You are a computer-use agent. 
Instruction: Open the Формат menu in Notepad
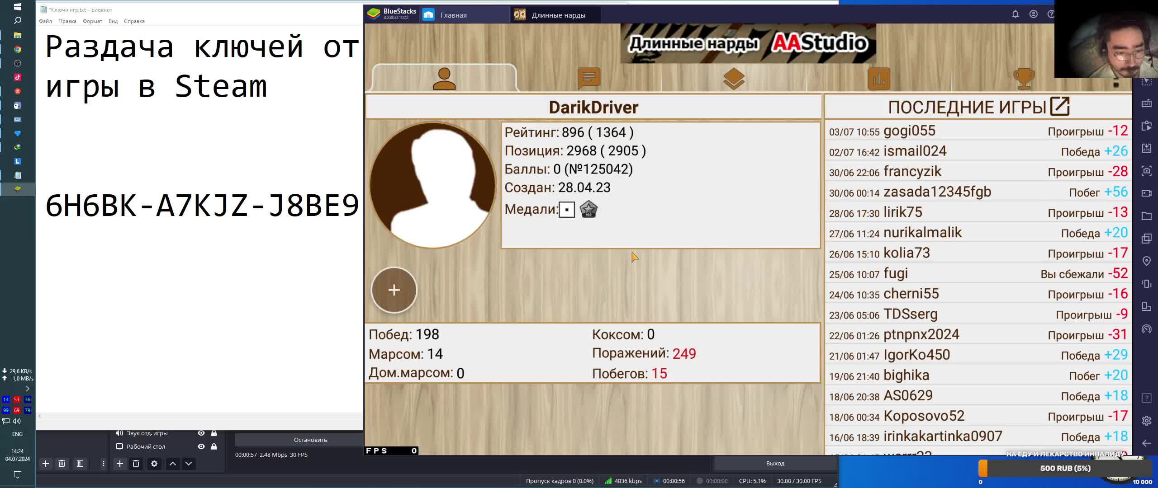pyautogui.click(x=92, y=21)
